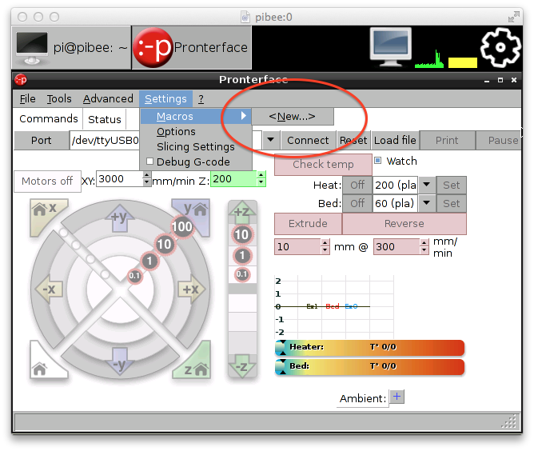Select the 10 mm XY step ring

(x=164, y=244)
